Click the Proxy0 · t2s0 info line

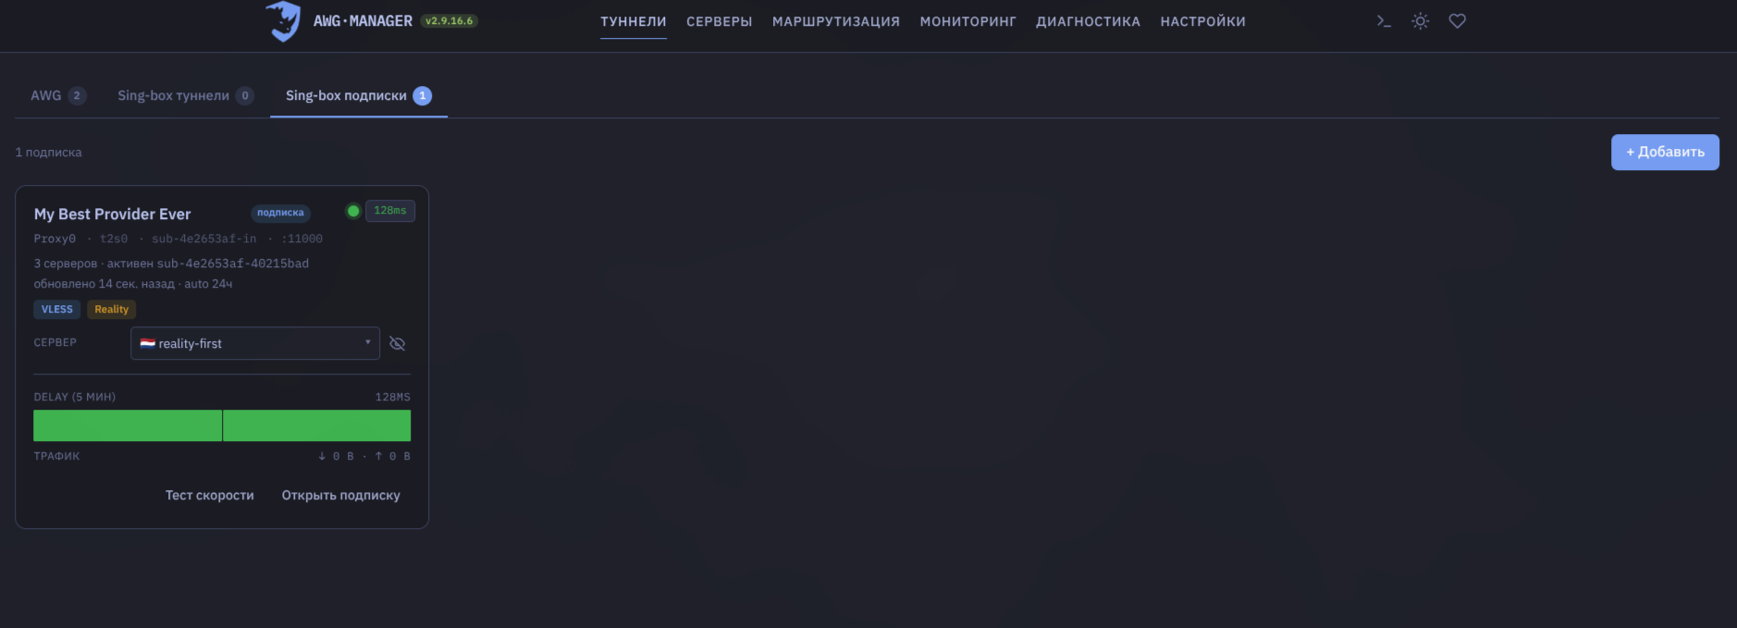click(179, 239)
